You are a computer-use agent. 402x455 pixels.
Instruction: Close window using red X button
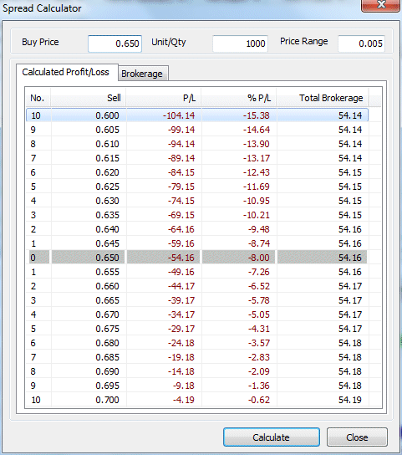(381, 5)
